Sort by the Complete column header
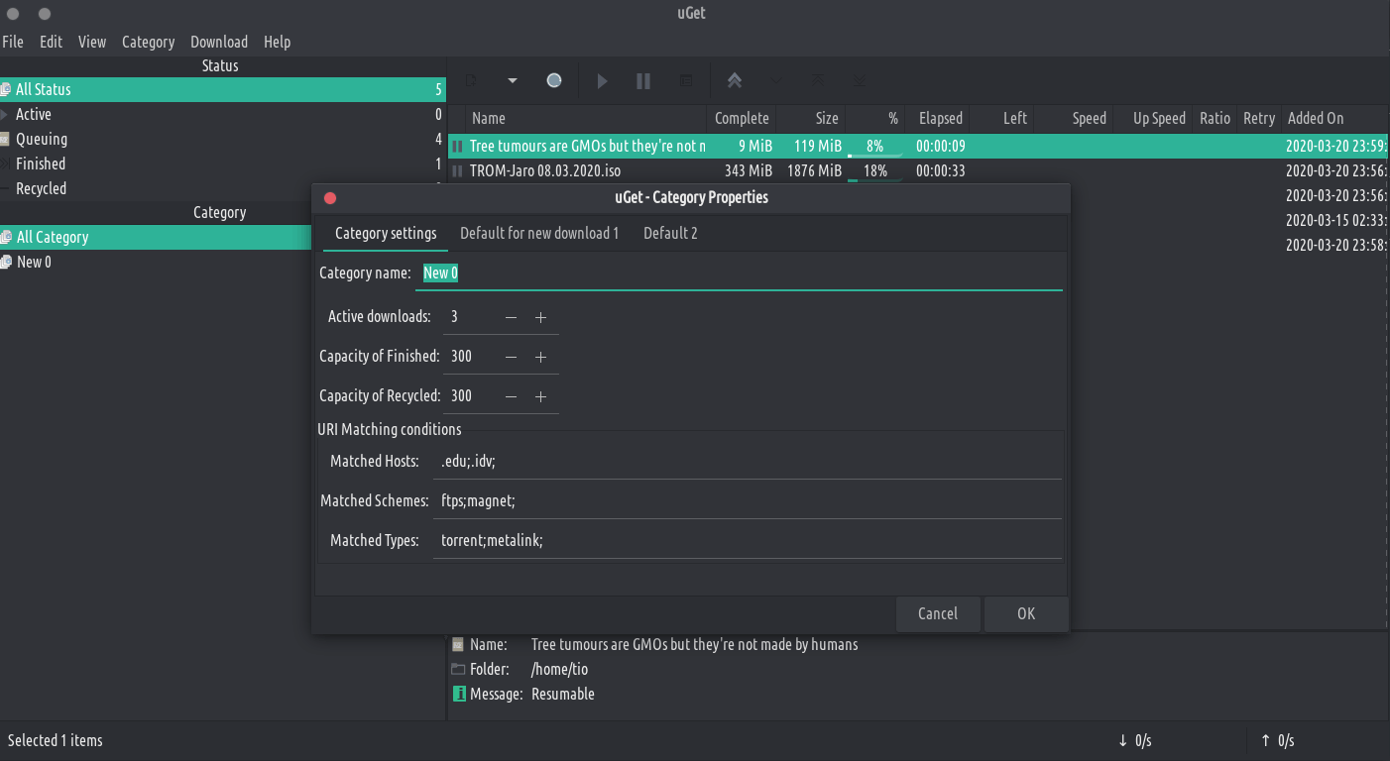The height and width of the screenshot is (761, 1390). coord(742,118)
